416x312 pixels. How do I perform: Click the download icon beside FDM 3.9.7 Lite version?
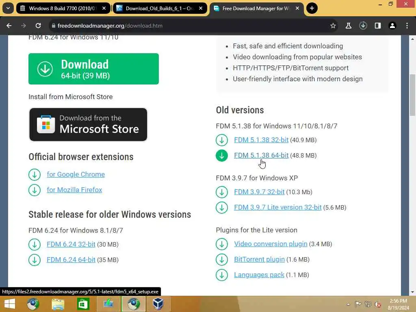tap(222, 208)
